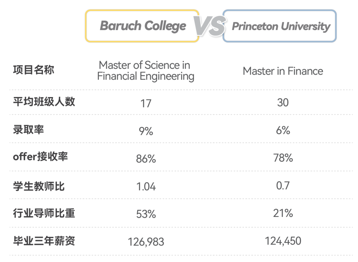This screenshot has width=358, height=262.
Task: Click the 6% admission rate value
Action: point(283,131)
